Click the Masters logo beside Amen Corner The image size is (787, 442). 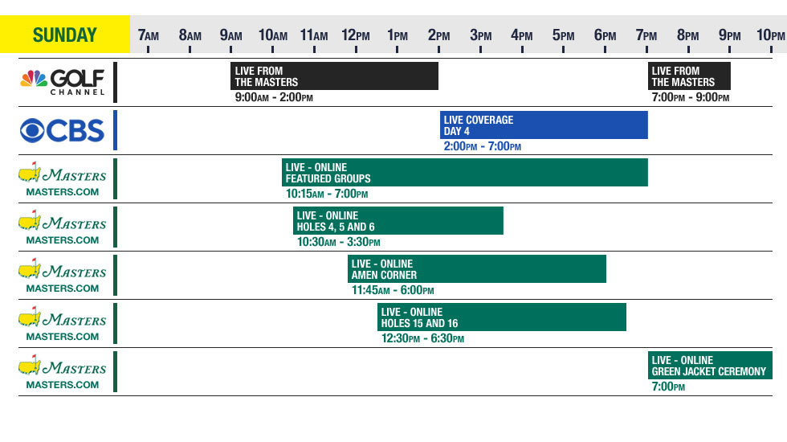click(x=63, y=276)
